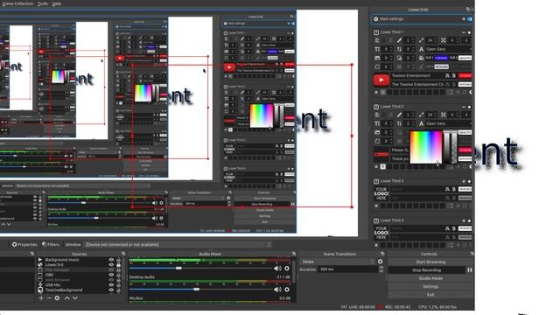Toggle visibility of ToxsixxBackground source
The image size is (560, 315).
pyautogui.click(x=111, y=290)
